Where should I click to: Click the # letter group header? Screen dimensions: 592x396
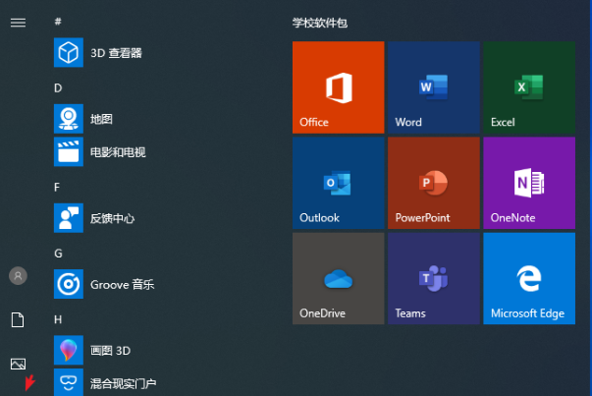click(x=58, y=22)
